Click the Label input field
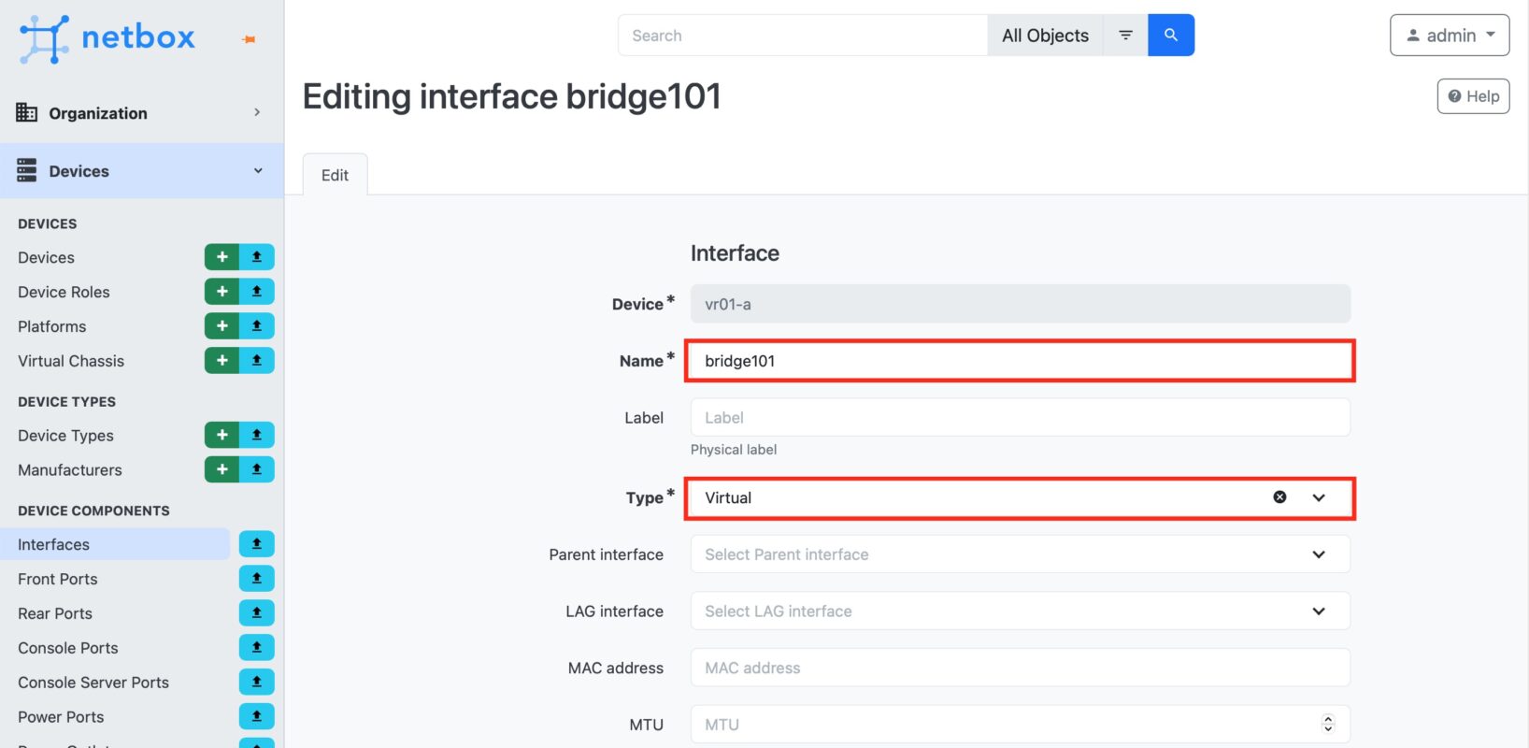Screen dimensions: 1529x748 tap(1021, 417)
